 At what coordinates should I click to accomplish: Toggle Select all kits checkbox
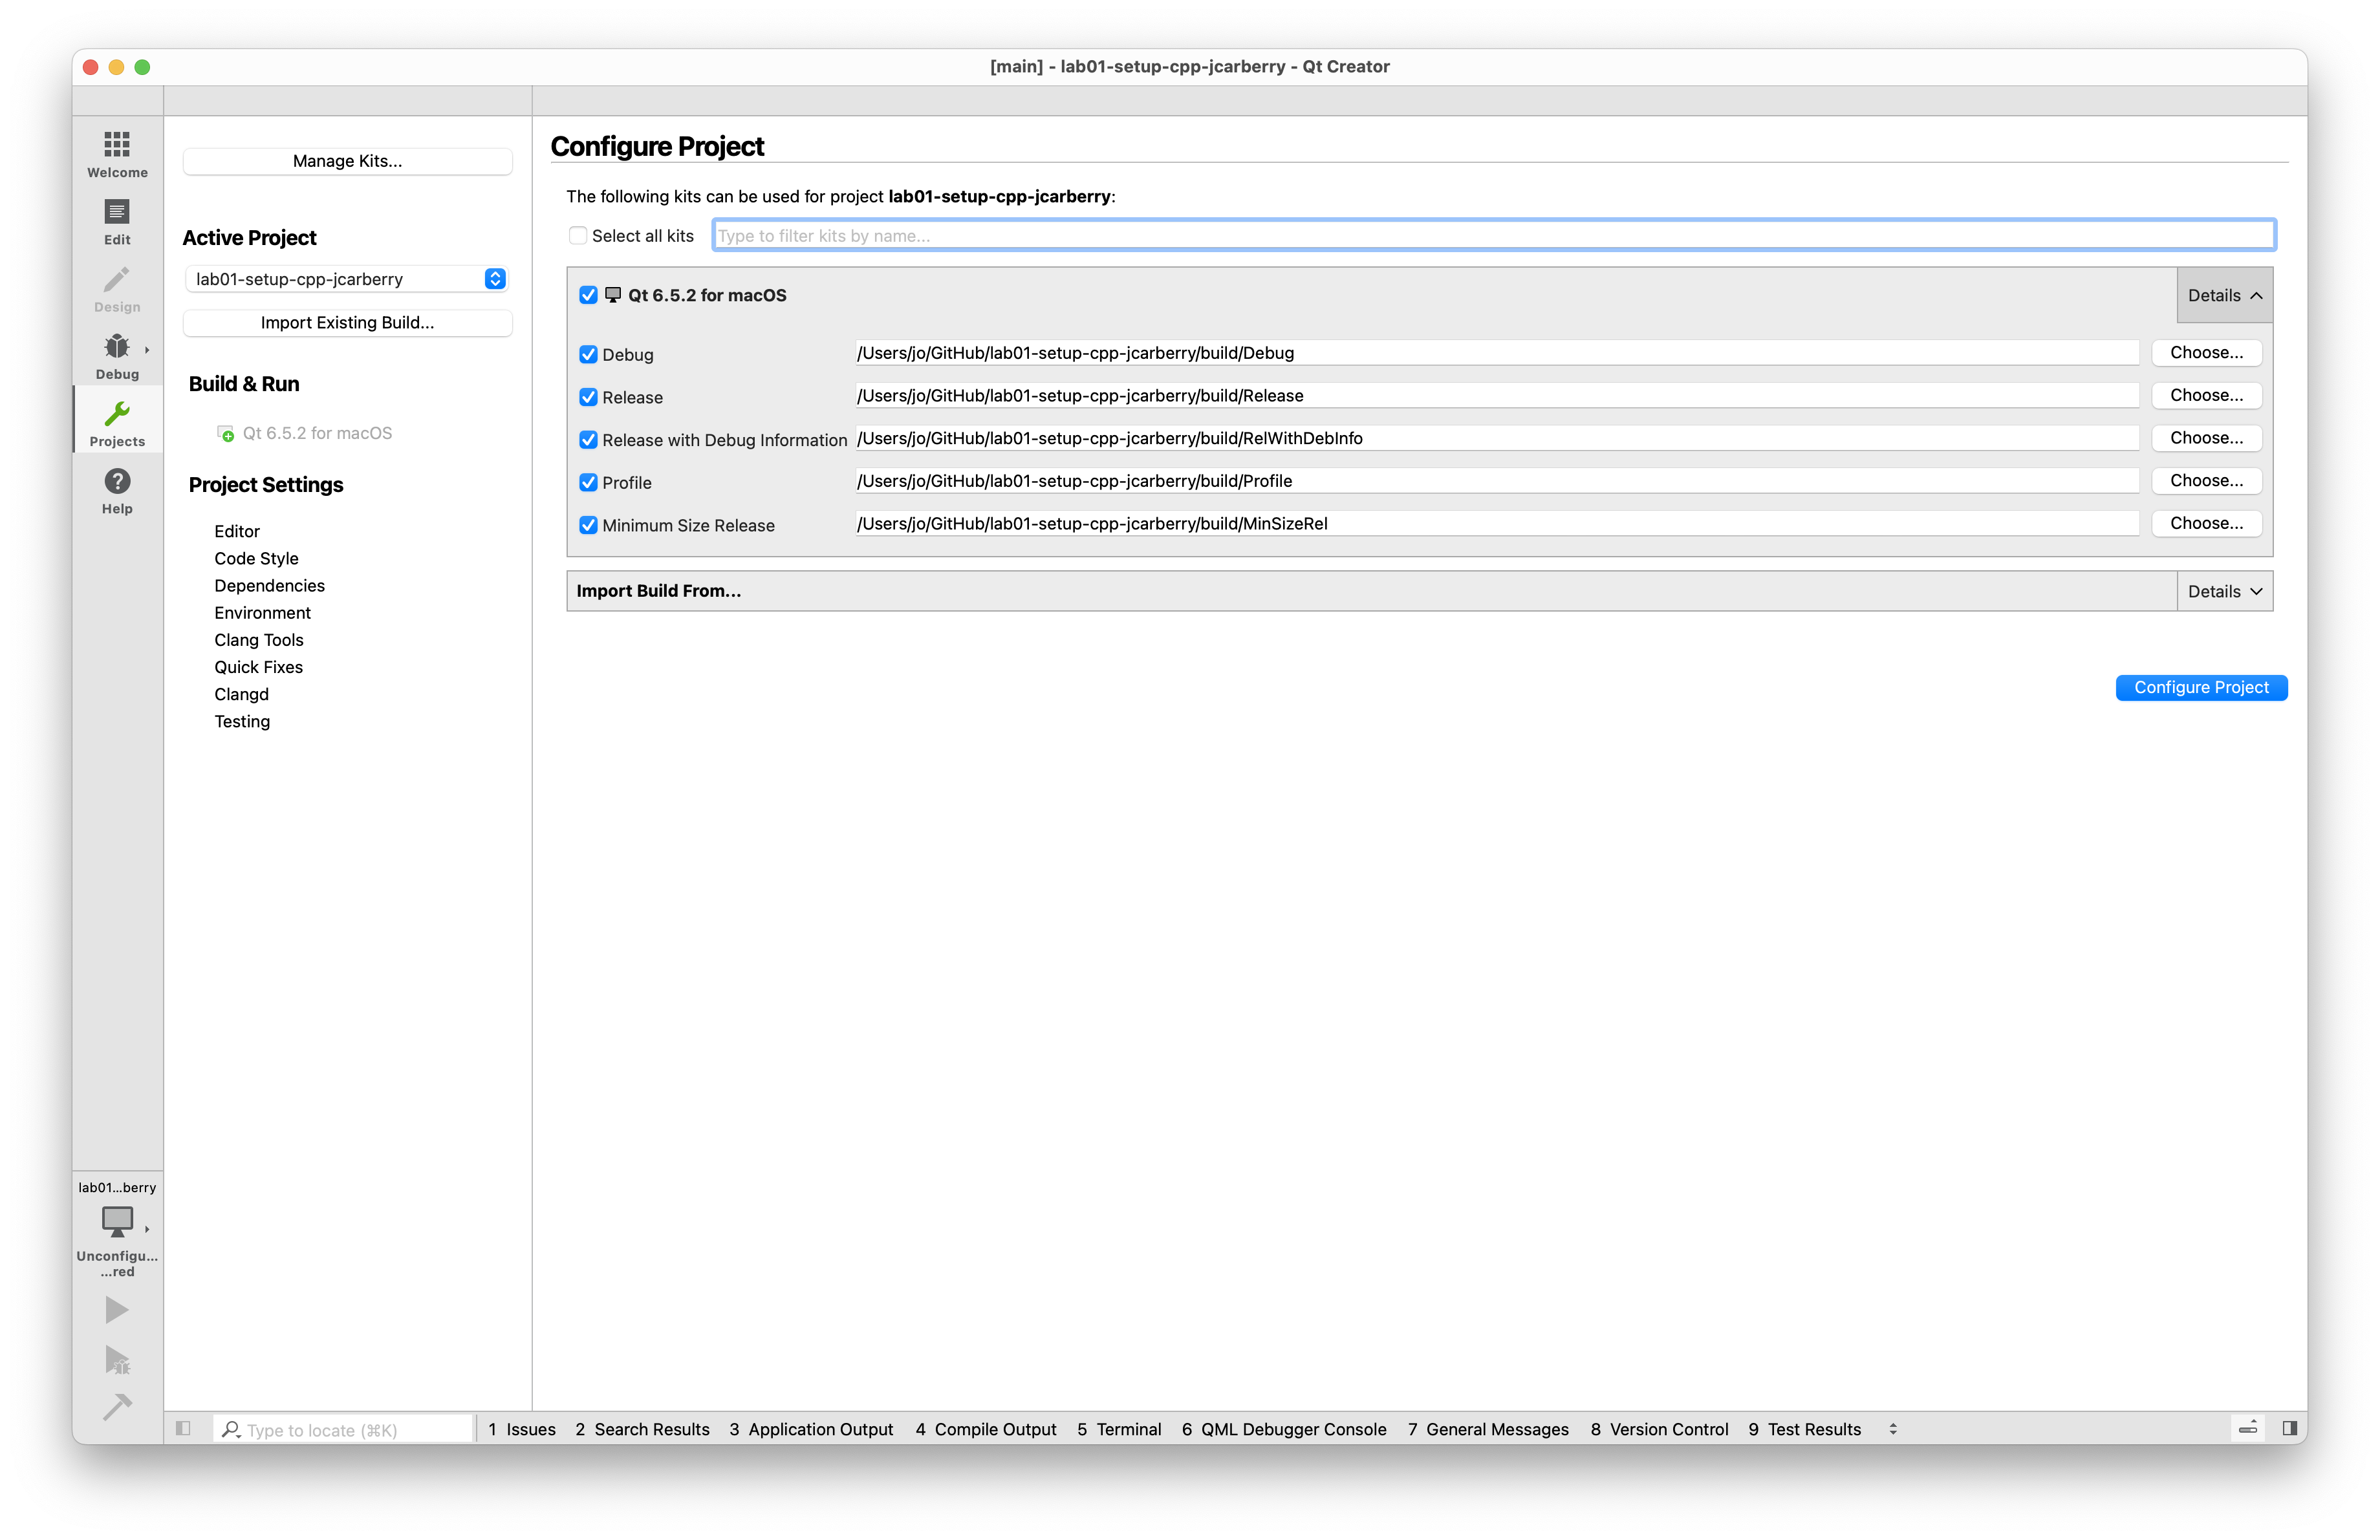coord(578,235)
